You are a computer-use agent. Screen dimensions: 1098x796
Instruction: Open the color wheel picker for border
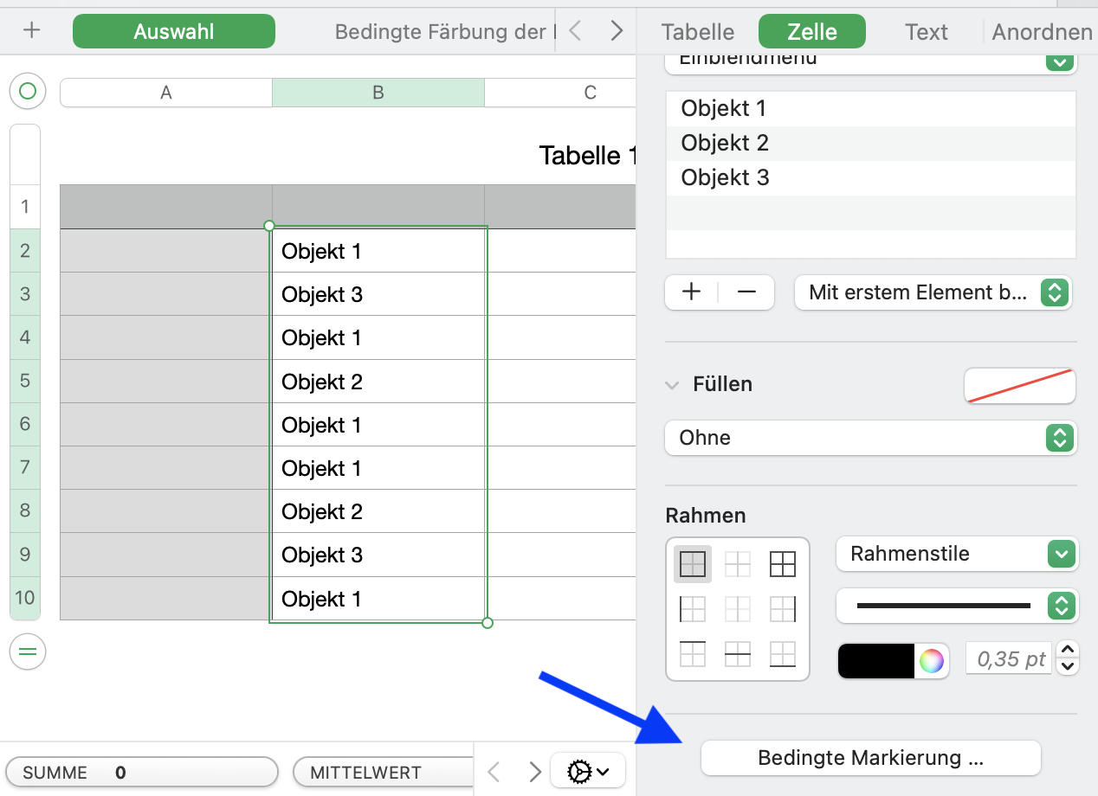pyautogui.click(x=932, y=661)
